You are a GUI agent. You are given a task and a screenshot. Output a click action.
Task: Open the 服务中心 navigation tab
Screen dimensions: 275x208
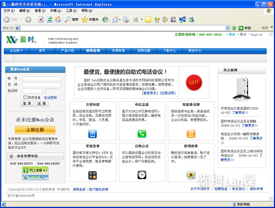pos(195,50)
